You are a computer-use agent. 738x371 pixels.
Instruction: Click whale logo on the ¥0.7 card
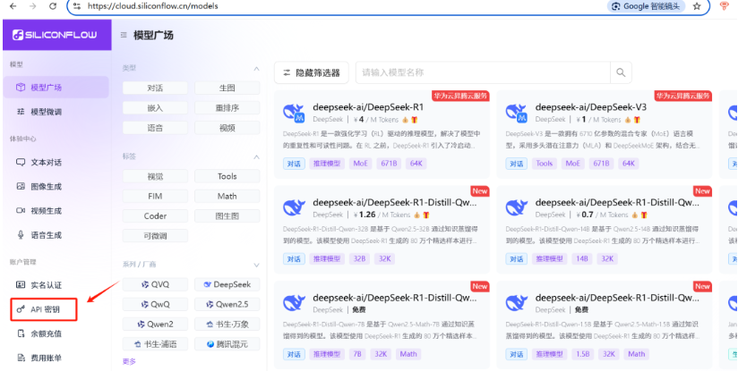pos(518,208)
